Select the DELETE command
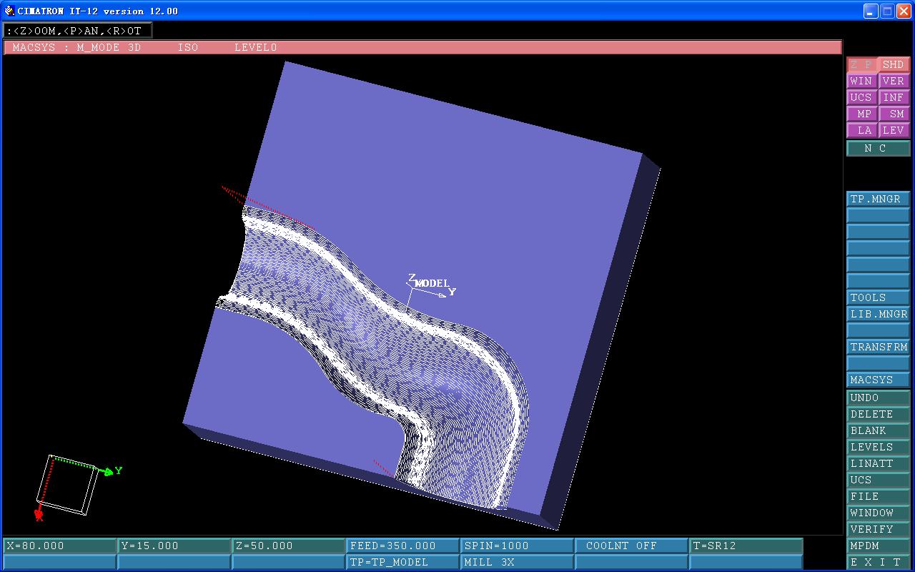 878,414
